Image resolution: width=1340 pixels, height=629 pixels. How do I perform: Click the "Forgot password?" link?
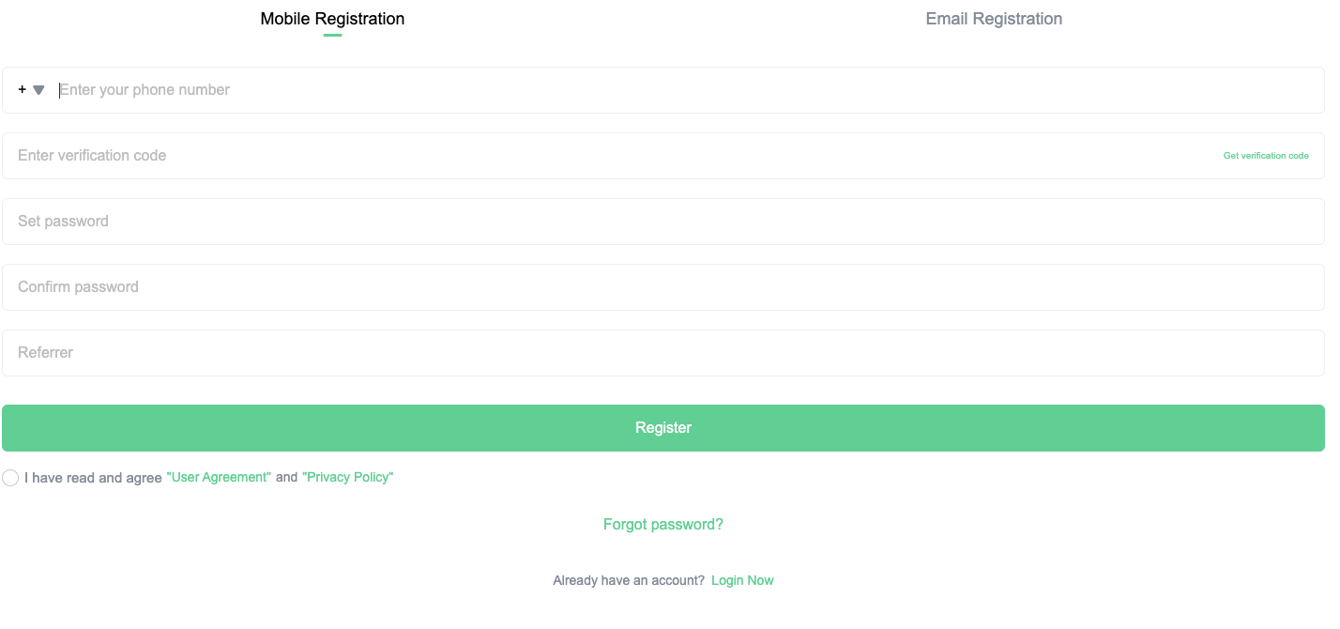point(663,525)
